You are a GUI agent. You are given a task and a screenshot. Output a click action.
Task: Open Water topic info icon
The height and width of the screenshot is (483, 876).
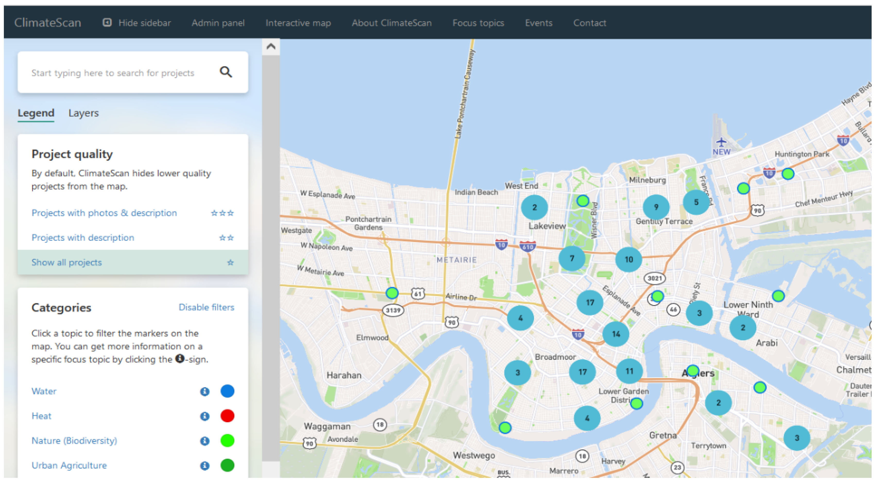click(204, 391)
